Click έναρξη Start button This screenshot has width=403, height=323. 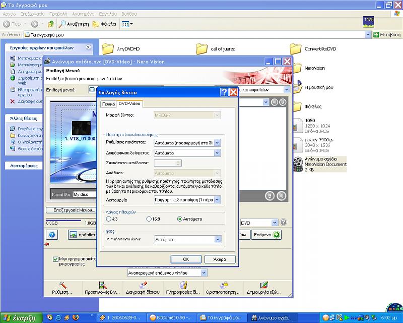coord(20,318)
